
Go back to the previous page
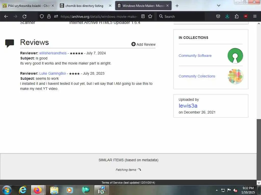click(6, 17)
